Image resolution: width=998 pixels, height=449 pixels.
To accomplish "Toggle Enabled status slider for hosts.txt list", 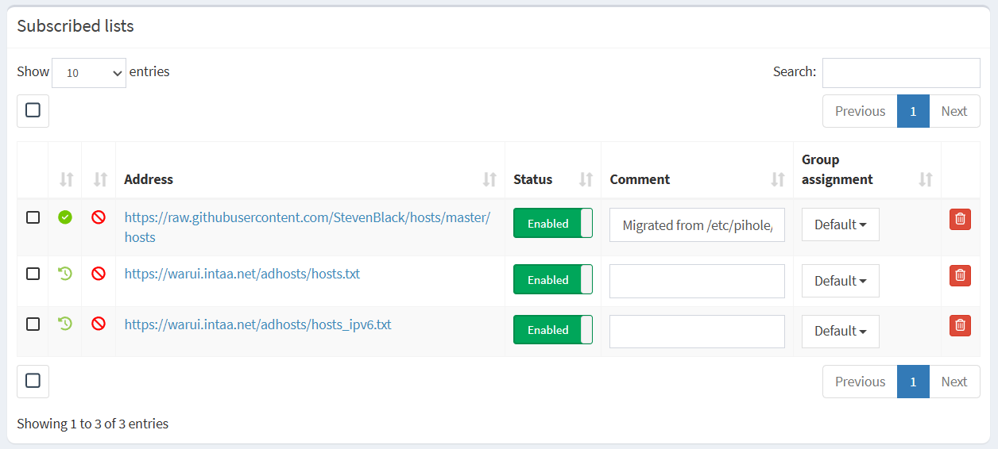I will 553,280.
